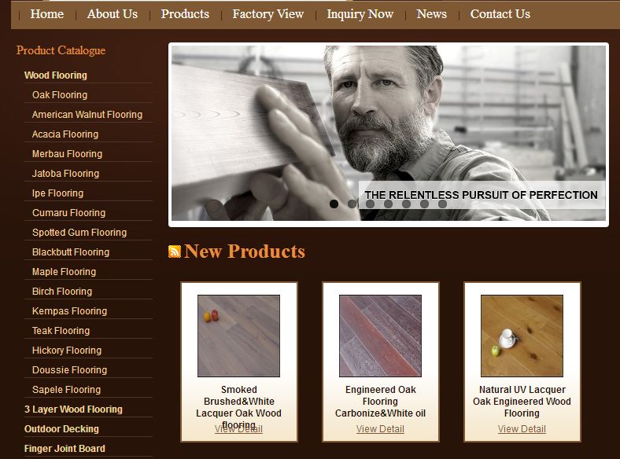Viewport: 620px width, 459px height.
Task: Choose Hickory Flooring in the sidebar
Action: click(67, 351)
